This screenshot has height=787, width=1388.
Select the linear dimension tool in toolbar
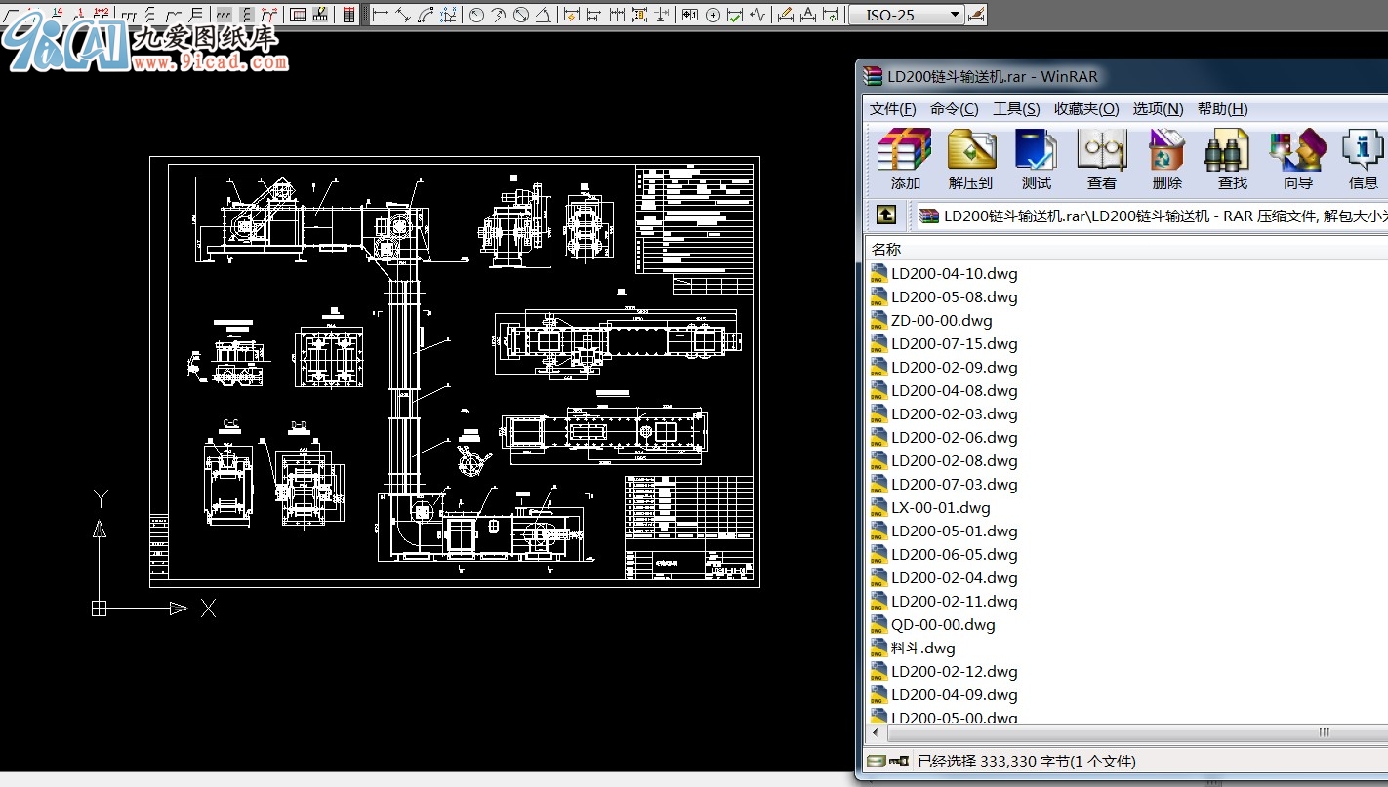(x=381, y=15)
